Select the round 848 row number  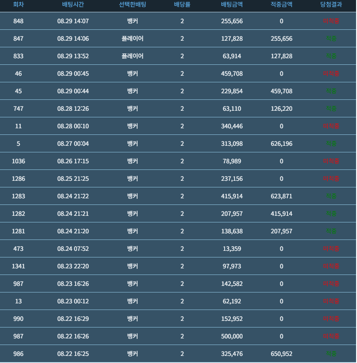[18, 21]
